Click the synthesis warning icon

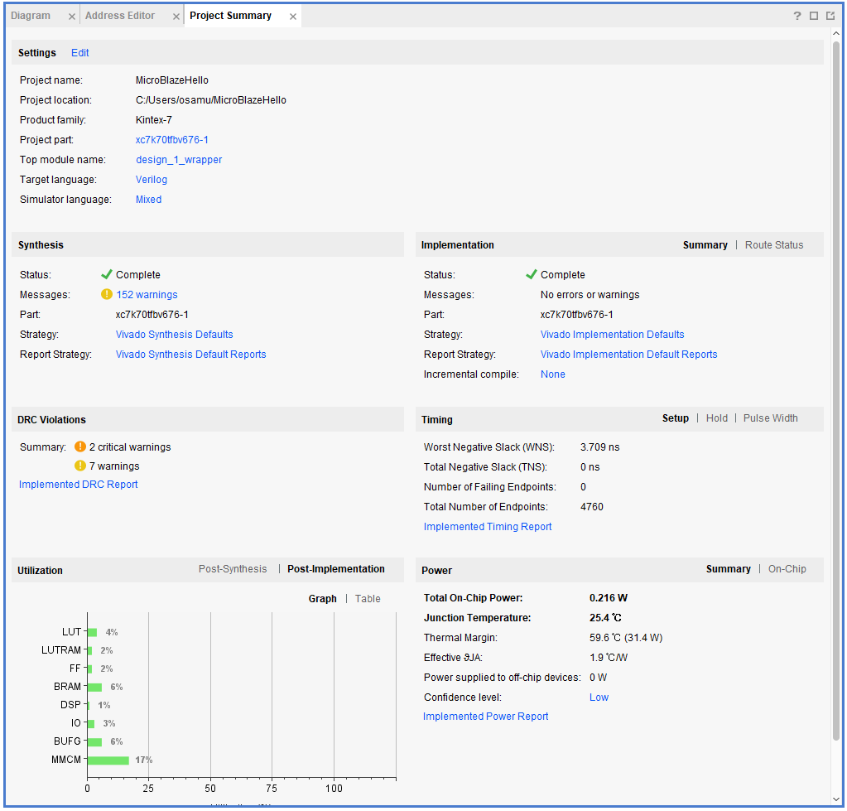coord(106,294)
